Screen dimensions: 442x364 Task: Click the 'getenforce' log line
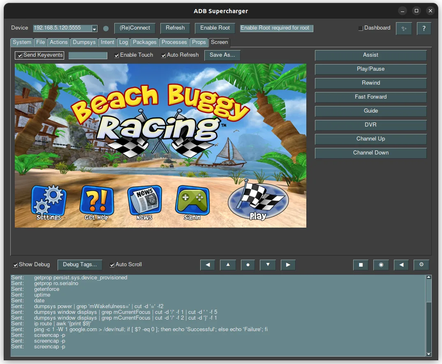click(x=46, y=289)
